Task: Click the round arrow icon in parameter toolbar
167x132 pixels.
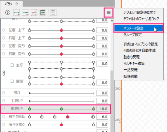Action: pyautogui.click(x=8, y=12)
